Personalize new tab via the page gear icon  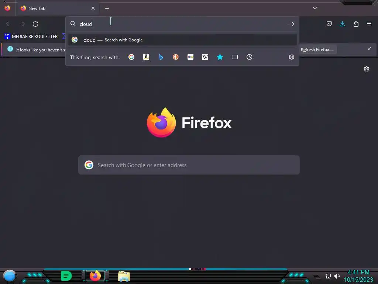click(x=367, y=69)
